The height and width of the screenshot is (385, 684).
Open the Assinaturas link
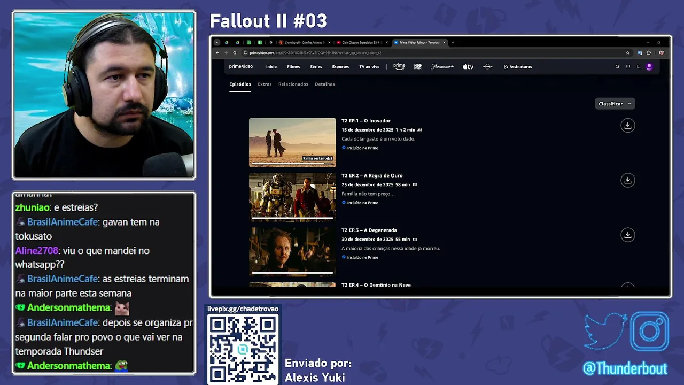pos(518,67)
